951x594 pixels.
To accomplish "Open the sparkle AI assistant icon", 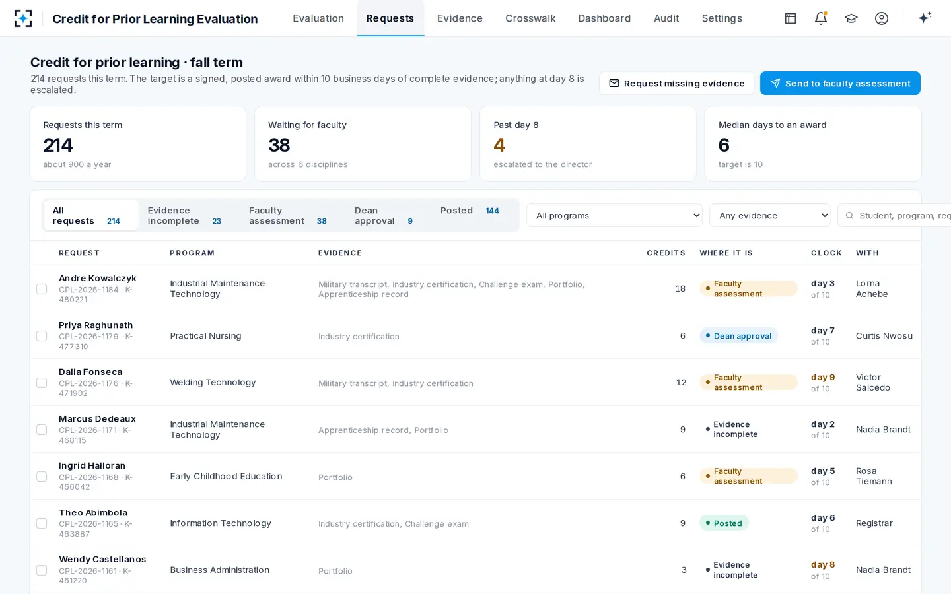I will click(x=925, y=18).
